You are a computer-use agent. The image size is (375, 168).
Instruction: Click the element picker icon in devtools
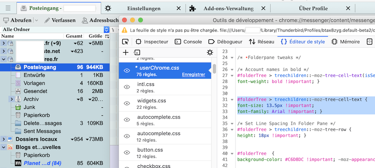coord(125,41)
